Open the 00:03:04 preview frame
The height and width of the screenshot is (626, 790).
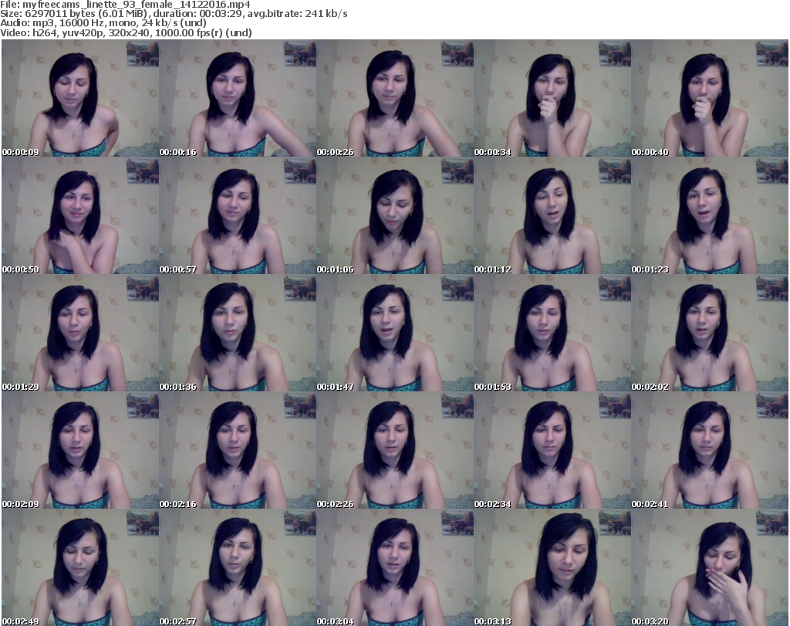click(x=395, y=567)
